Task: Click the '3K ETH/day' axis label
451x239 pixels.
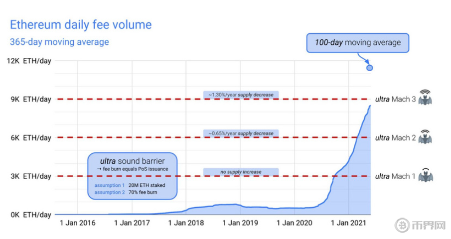Action: [x=31, y=176]
